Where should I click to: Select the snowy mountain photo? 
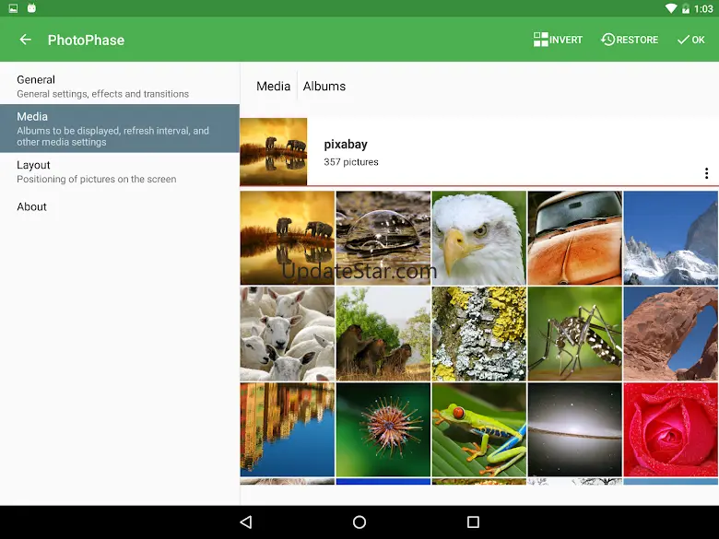(670, 238)
